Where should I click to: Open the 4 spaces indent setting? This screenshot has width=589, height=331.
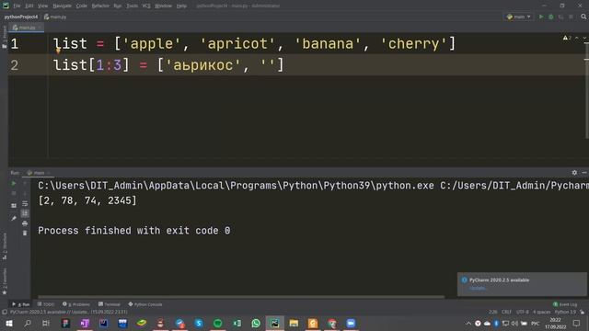coord(541,312)
